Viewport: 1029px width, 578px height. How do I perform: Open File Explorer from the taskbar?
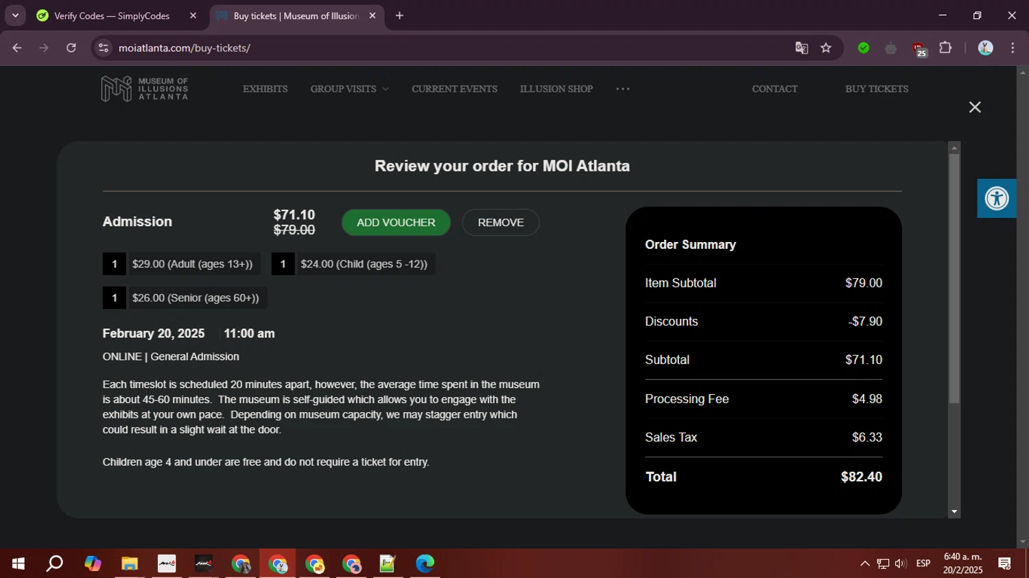pyautogui.click(x=130, y=564)
